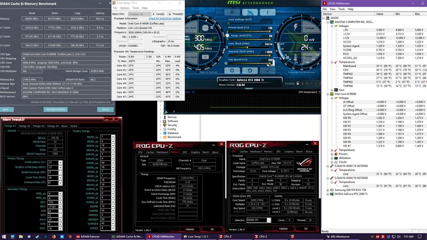Open the CAS# Latency (CL) dropdown

(x=60, y=163)
